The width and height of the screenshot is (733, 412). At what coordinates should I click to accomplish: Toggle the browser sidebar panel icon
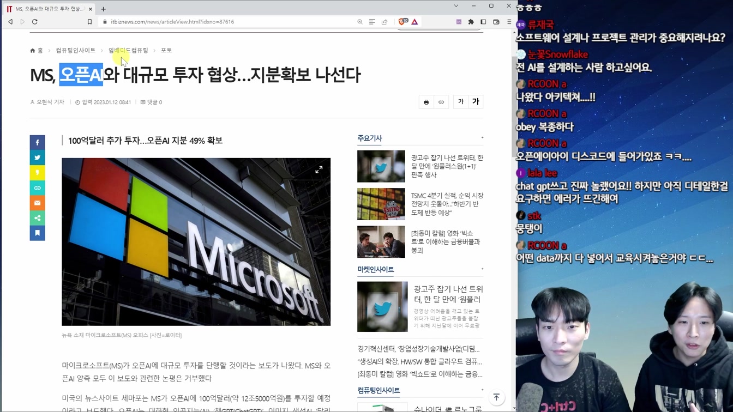point(483,22)
